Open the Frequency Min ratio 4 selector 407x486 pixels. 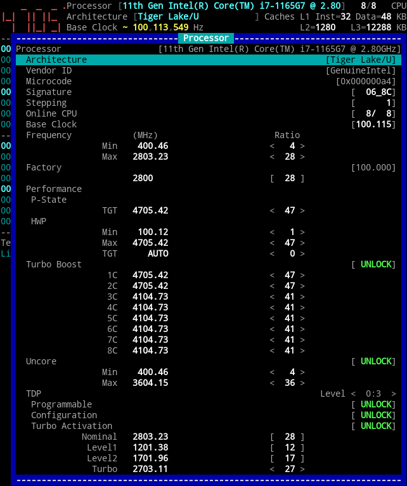[x=287, y=146]
